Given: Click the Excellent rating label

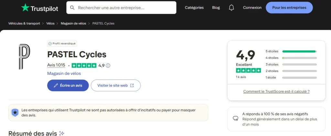Looking at the screenshot, I should 244,65.
